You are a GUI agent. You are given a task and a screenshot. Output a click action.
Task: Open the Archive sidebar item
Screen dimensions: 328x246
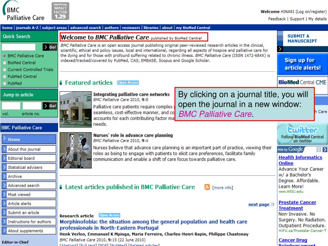click(29, 176)
